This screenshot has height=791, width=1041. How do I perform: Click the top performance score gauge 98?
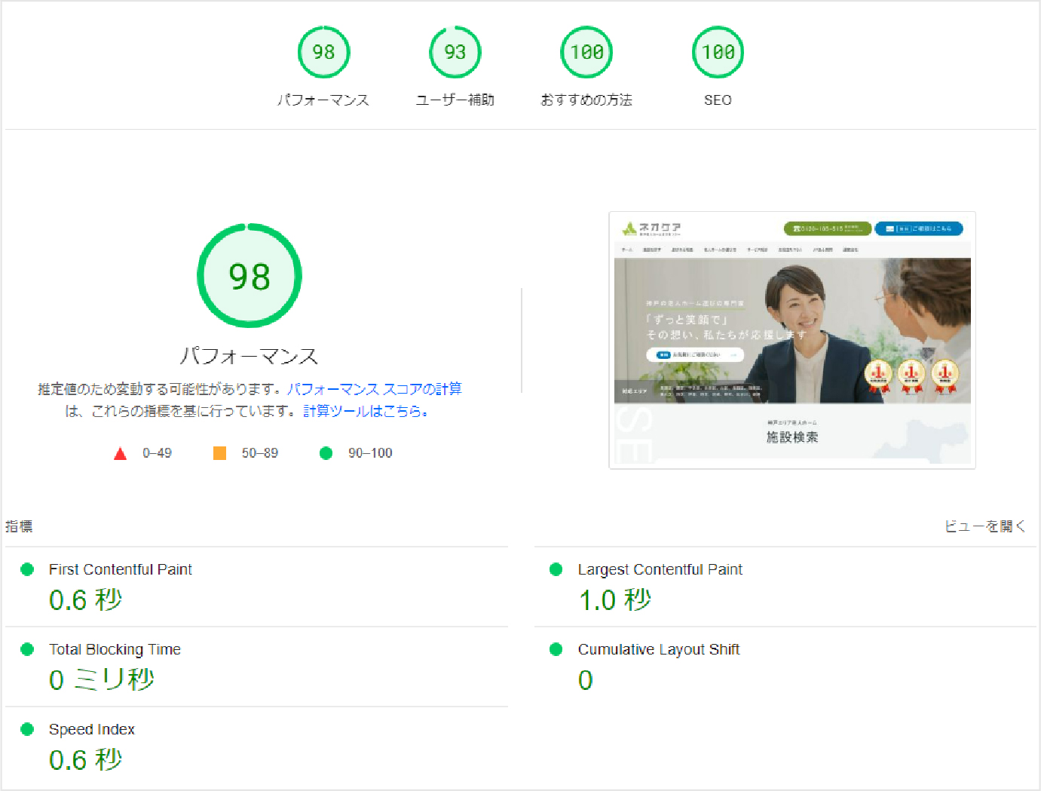pyautogui.click(x=324, y=52)
